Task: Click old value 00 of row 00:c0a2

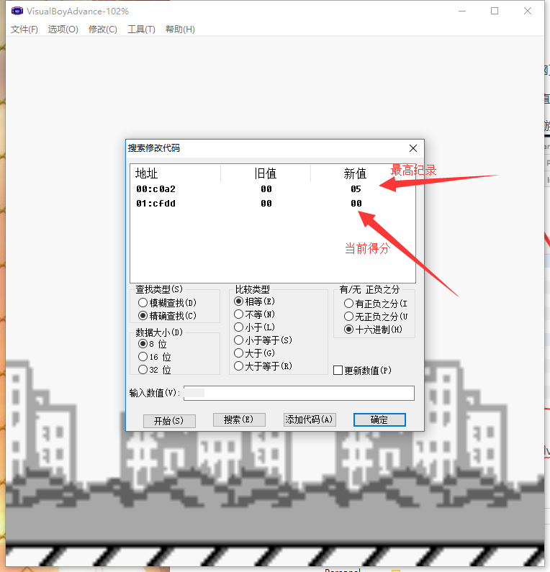Action: [266, 189]
